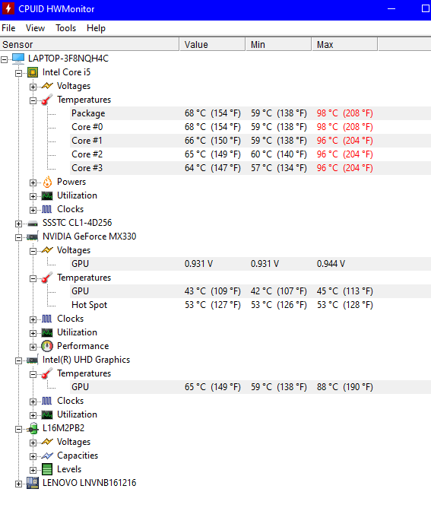This screenshot has width=431, height=508.
Task: Click the Max column header
Action: 344,44
